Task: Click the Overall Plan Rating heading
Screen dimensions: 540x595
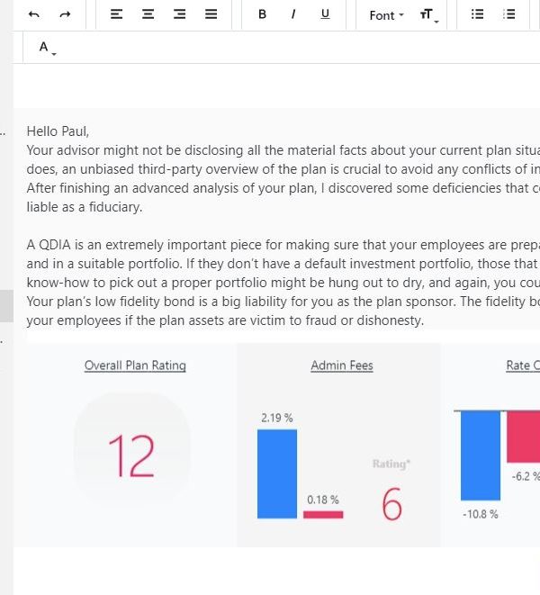Action: 135,365
